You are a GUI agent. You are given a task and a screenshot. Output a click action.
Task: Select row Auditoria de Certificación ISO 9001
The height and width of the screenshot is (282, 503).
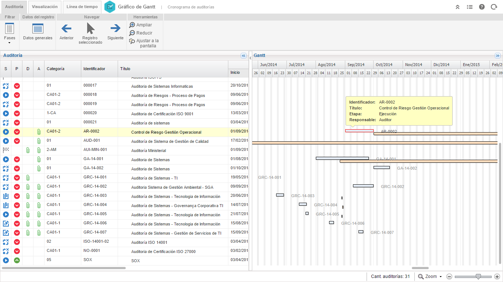(x=124, y=114)
